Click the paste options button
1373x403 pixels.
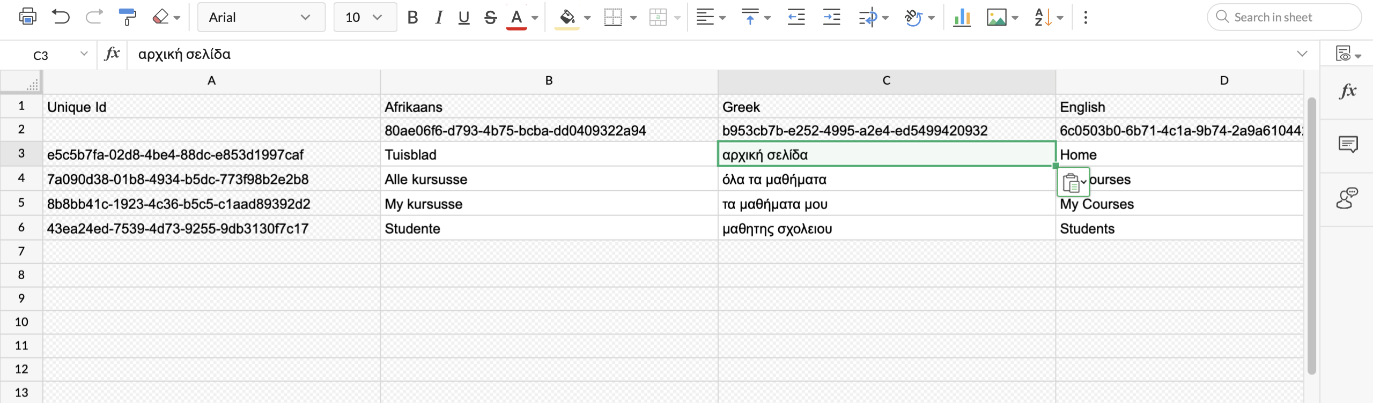click(1073, 183)
